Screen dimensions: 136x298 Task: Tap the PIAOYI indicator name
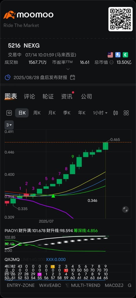(11, 231)
